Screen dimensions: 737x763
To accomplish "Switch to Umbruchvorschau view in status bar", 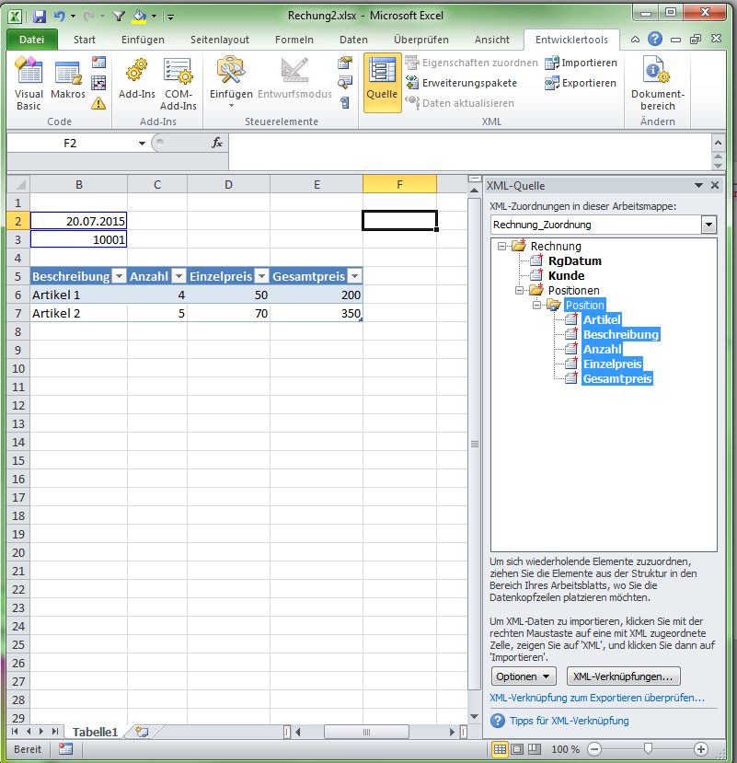I will point(535,749).
